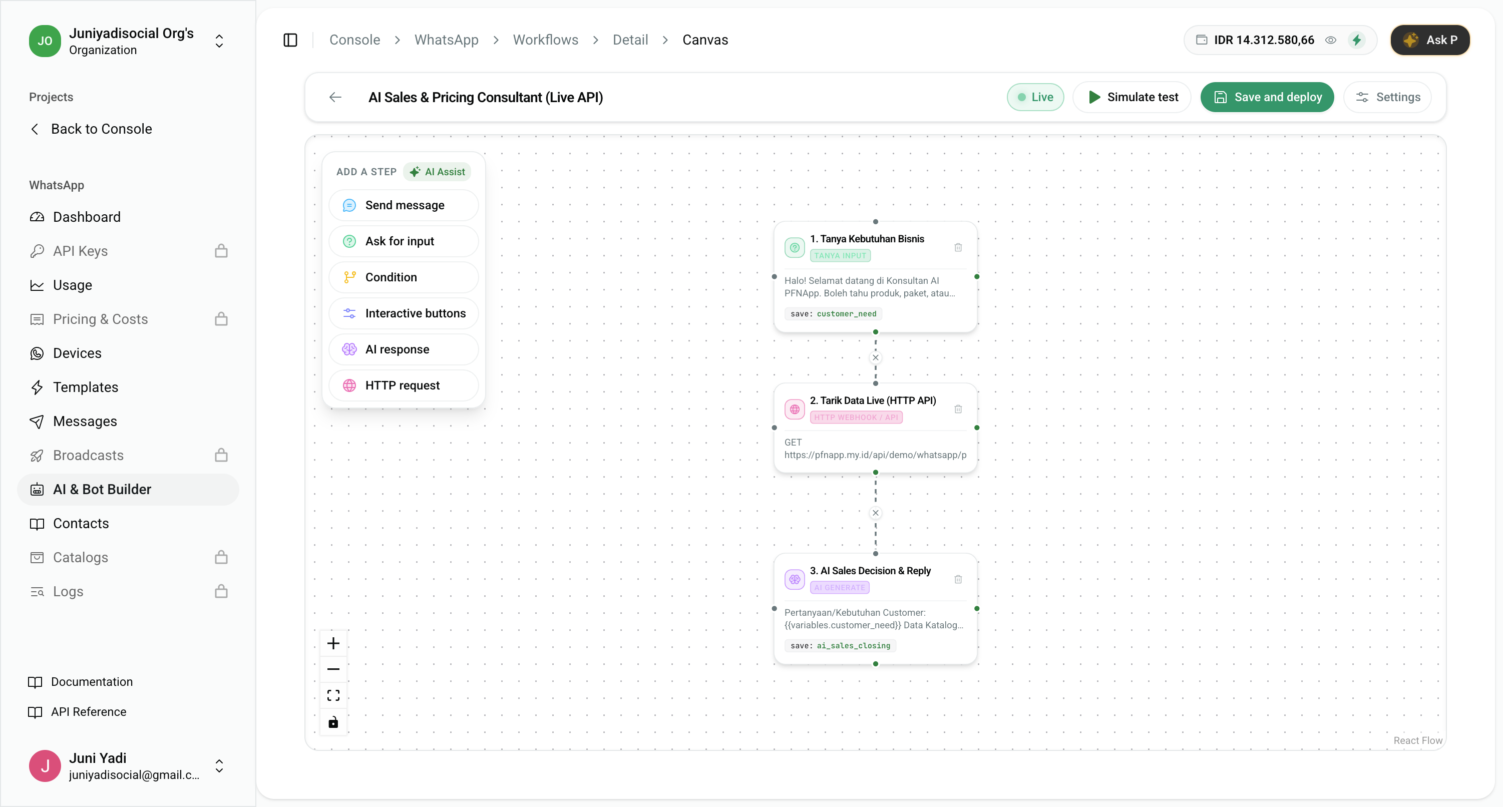Open Usage in sidebar
1503x807 pixels.
click(x=128, y=285)
